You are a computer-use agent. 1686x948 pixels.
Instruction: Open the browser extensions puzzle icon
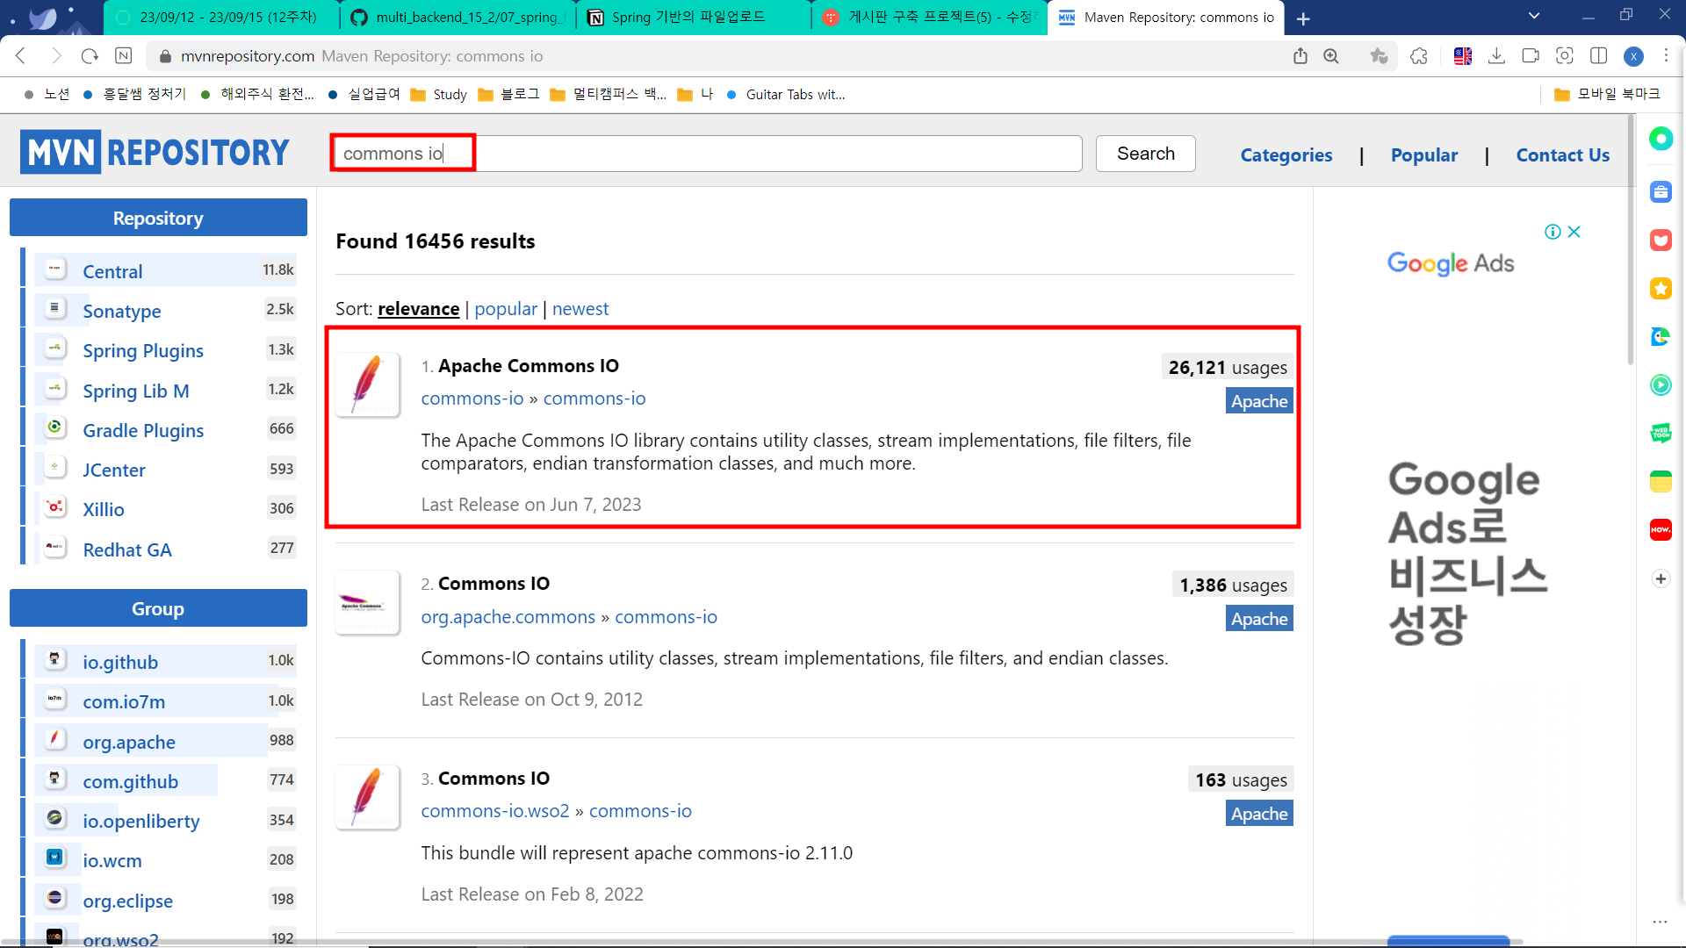(x=1419, y=56)
